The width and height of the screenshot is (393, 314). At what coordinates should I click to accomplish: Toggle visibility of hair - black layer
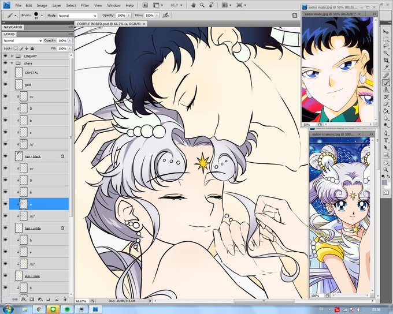pyautogui.click(x=5, y=156)
